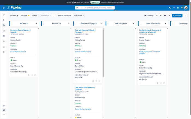
Task: Click the green status dot on Bauch-Wyman card
Action: tap(11, 60)
